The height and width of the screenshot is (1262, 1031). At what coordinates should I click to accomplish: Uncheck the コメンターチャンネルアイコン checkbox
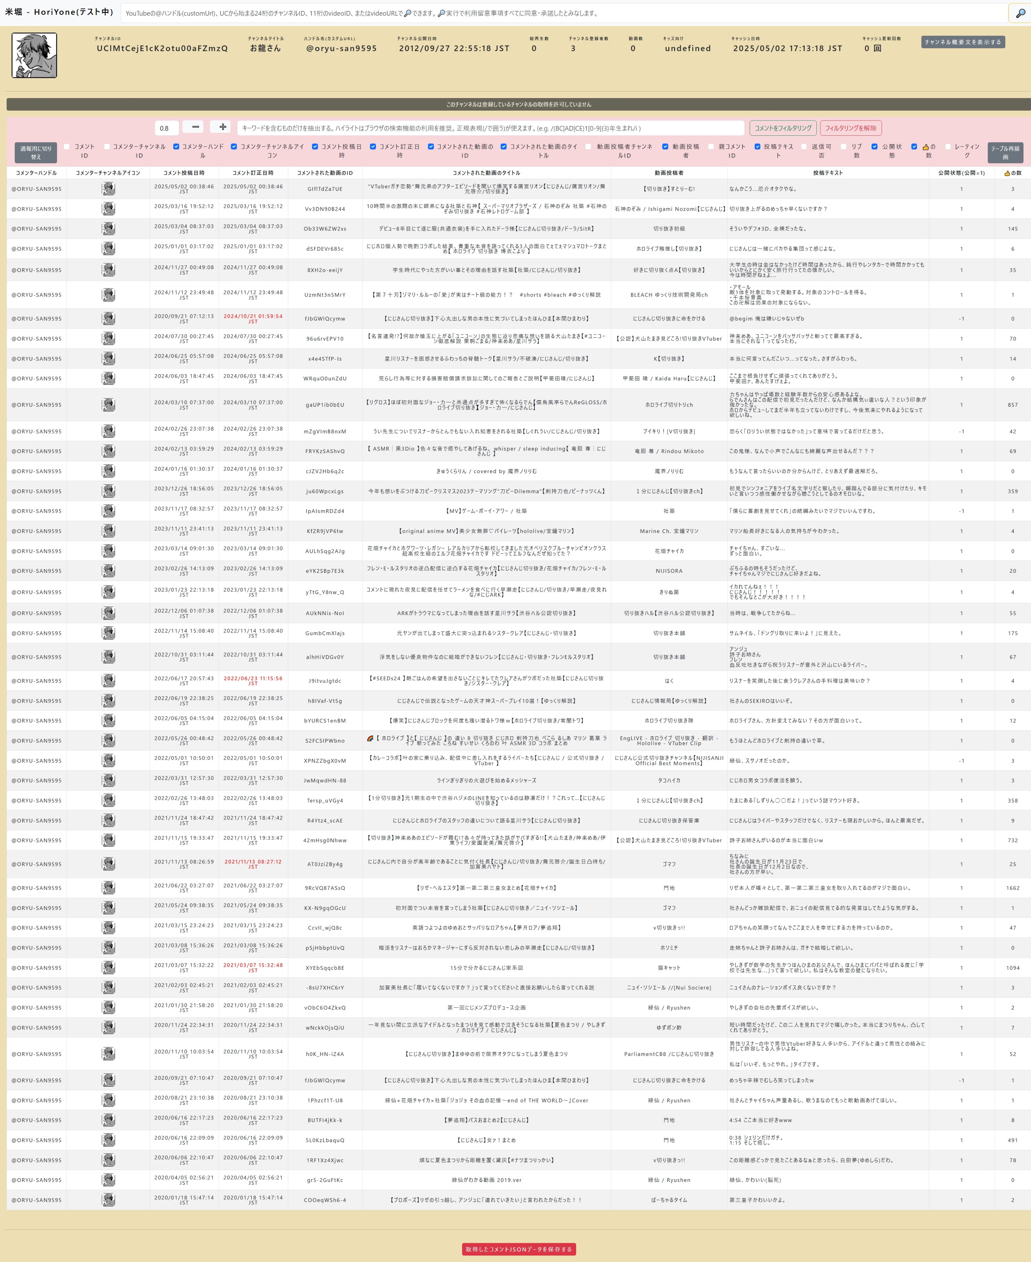tap(234, 147)
